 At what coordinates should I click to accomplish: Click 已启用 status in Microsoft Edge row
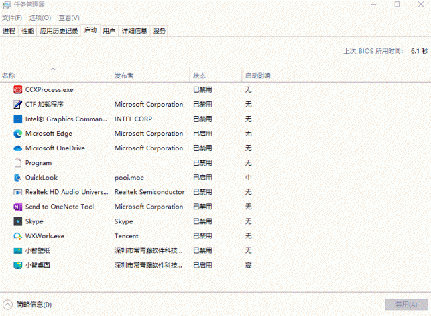(203, 133)
